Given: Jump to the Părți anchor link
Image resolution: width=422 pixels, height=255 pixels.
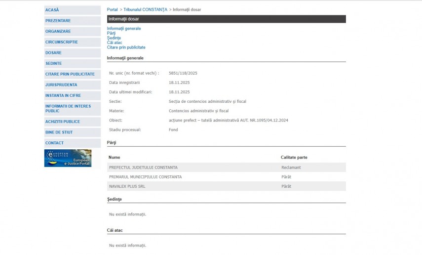Looking at the screenshot, I should click(111, 33).
